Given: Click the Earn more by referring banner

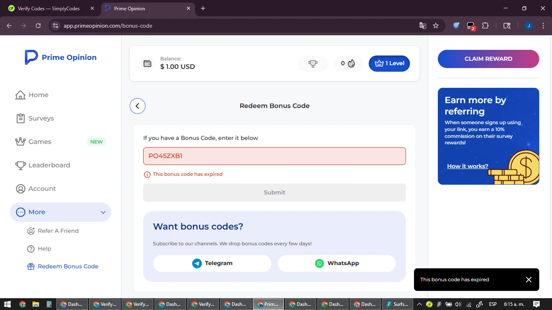Looking at the screenshot, I should [488, 136].
